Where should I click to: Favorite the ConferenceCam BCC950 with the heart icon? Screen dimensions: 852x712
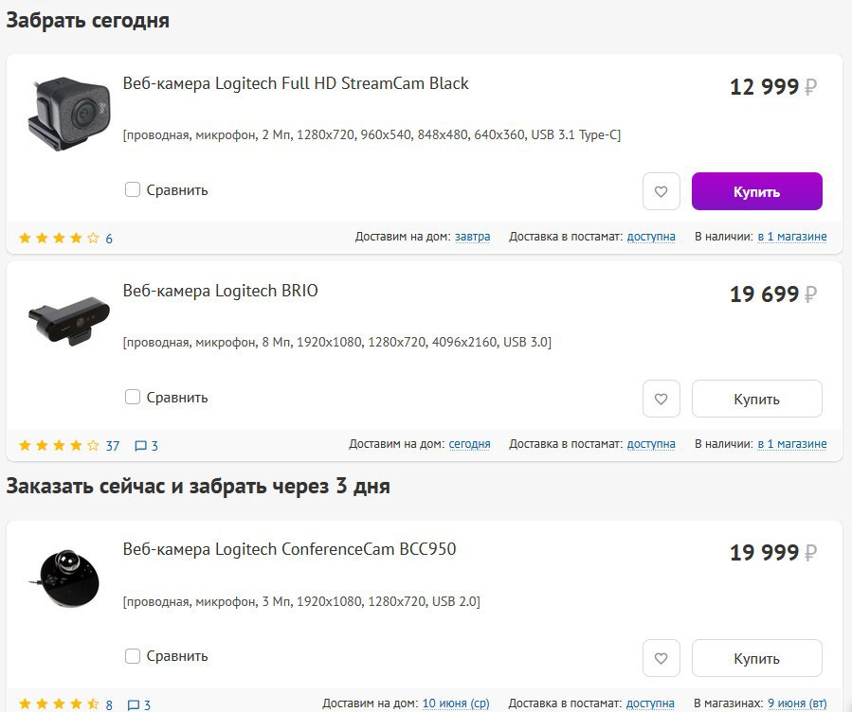click(662, 658)
